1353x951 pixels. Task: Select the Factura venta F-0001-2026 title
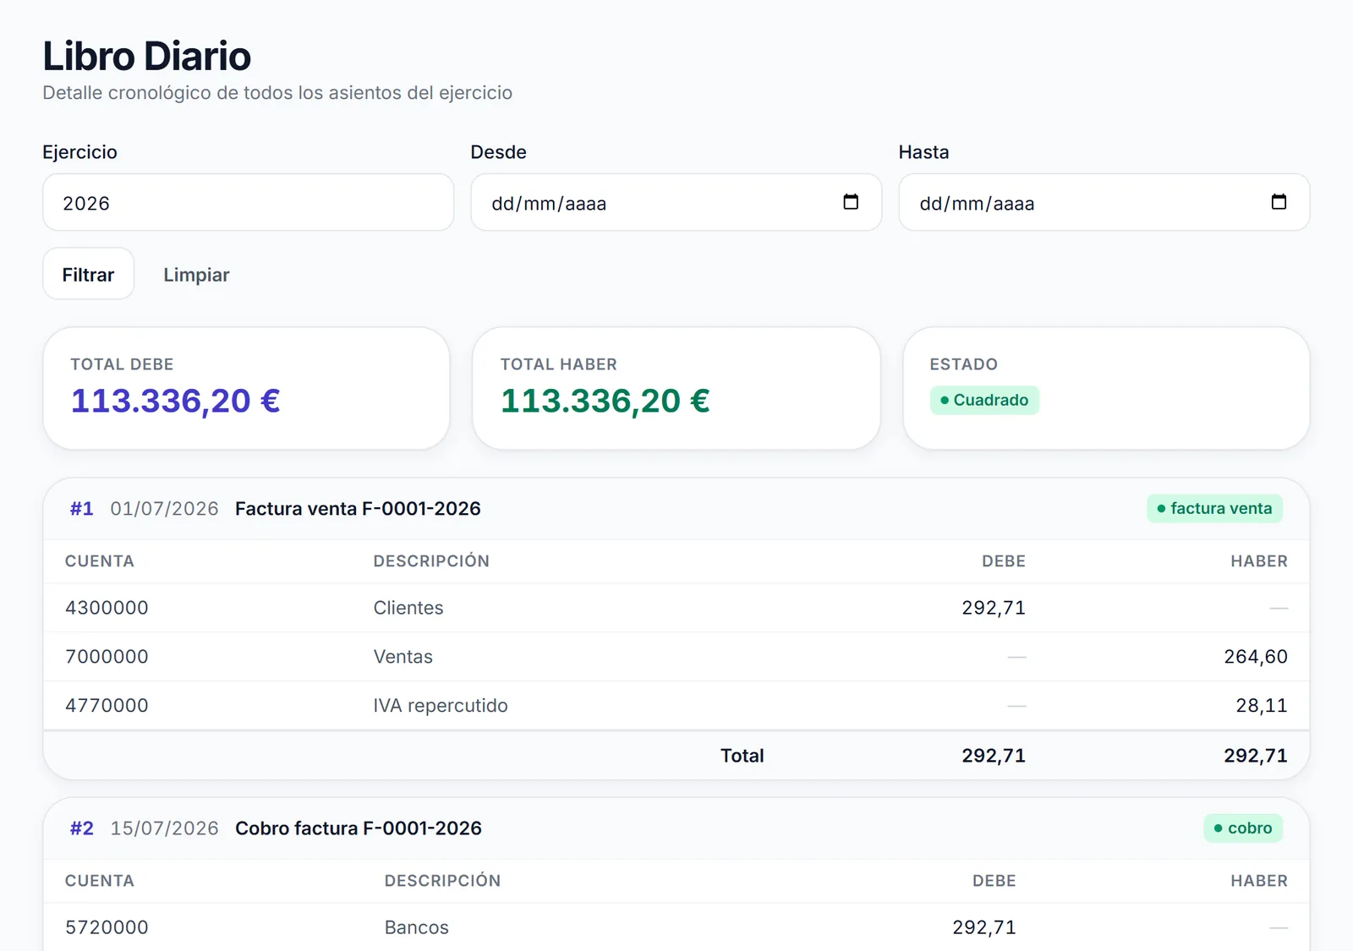pyautogui.click(x=358, y=508)
